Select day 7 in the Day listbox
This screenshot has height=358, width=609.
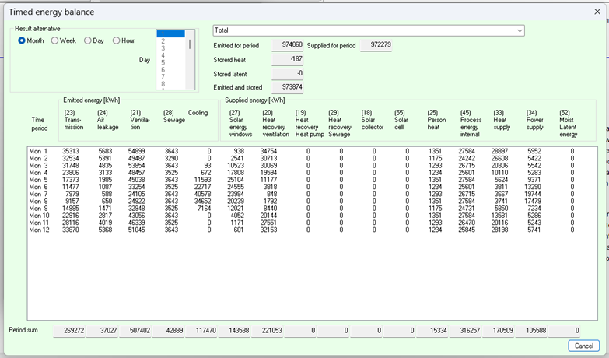[x=163, y=76]
